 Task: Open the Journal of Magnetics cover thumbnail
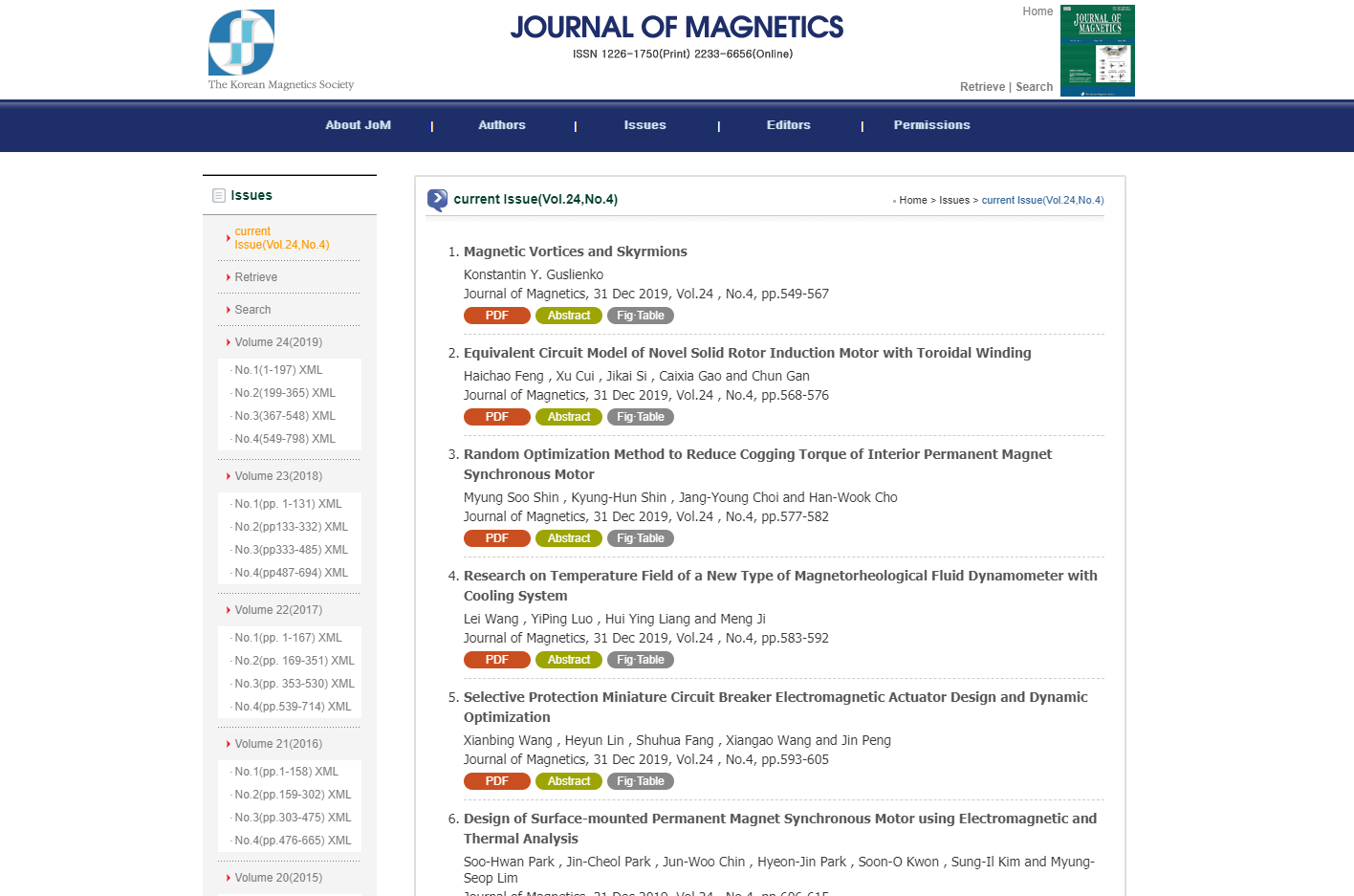pyautogui.click(x=1097, y=51)
